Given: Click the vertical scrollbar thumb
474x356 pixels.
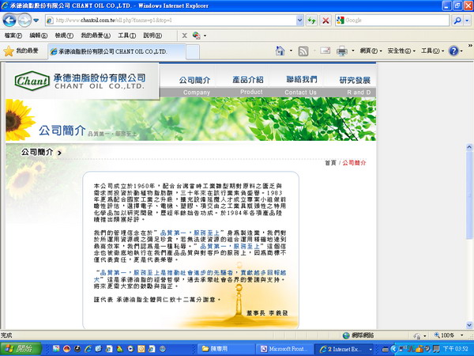Looking at the screenshot, I should pos(469,195).
